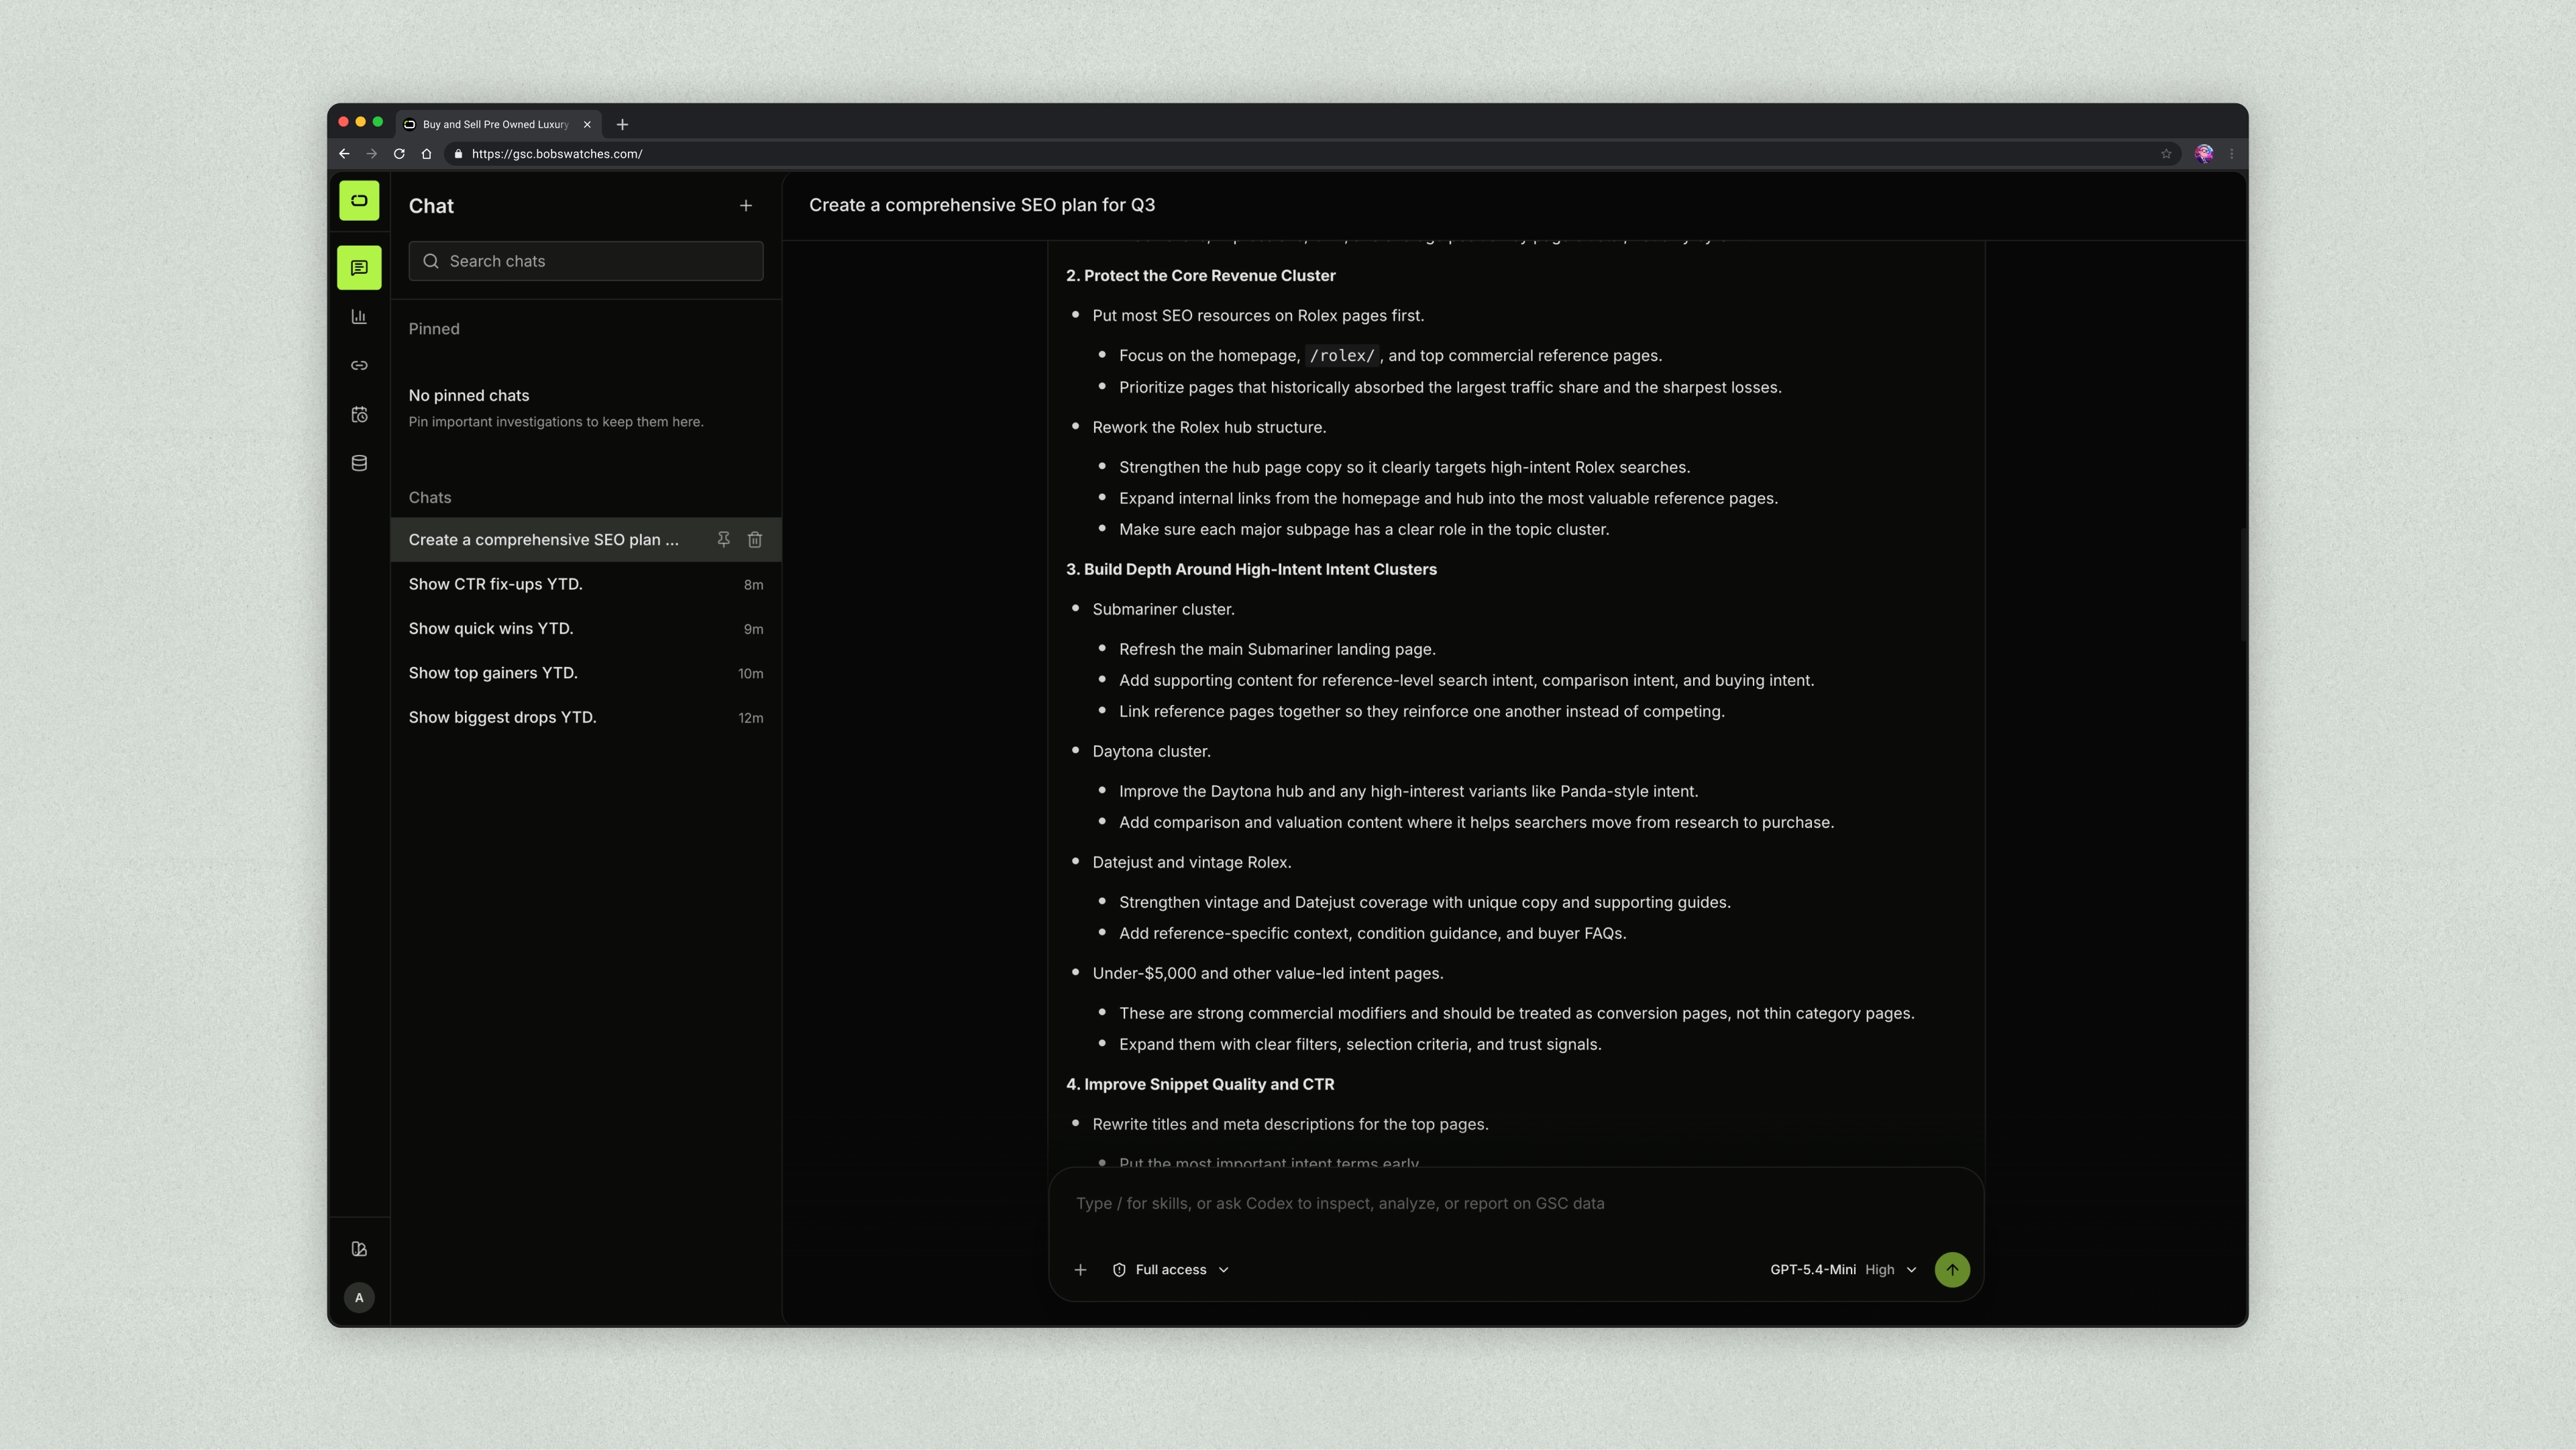Open chat Show top gainers YTD.
The height and width of the screenshot is (1450, 2576).
coord(586,673)
